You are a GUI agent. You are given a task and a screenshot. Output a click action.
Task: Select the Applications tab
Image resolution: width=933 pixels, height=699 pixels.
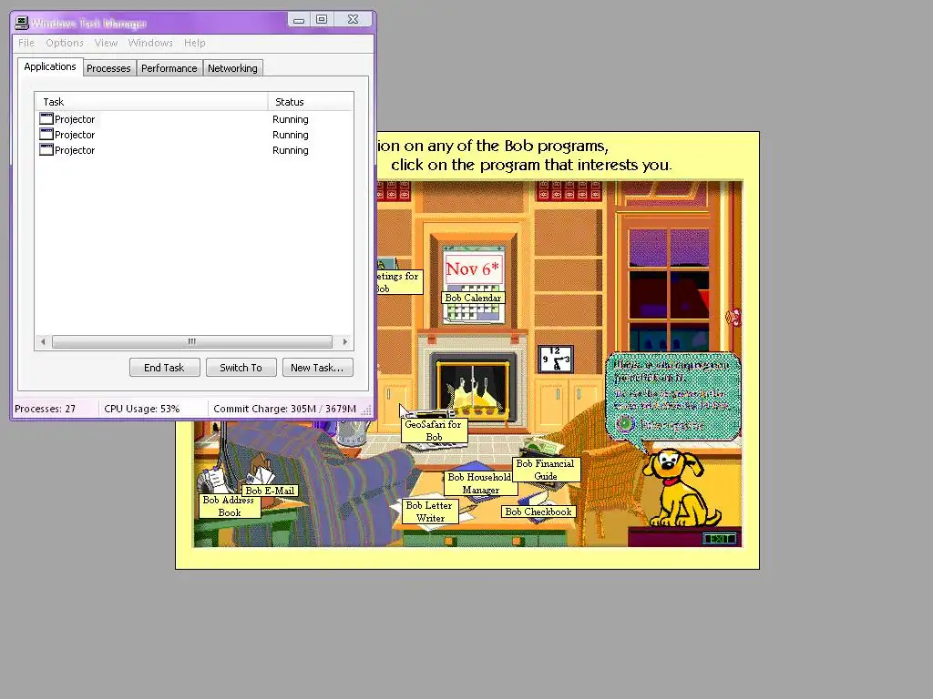50,66
